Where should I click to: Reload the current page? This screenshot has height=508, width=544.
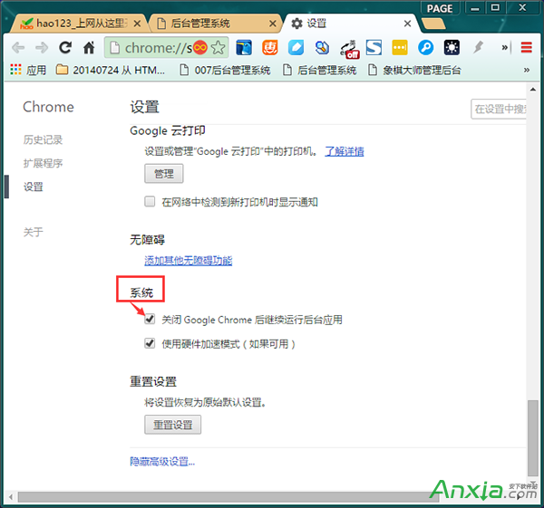65,47
